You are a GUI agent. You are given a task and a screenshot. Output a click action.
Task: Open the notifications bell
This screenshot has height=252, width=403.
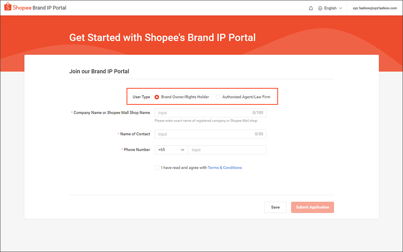tap(311, 8)
